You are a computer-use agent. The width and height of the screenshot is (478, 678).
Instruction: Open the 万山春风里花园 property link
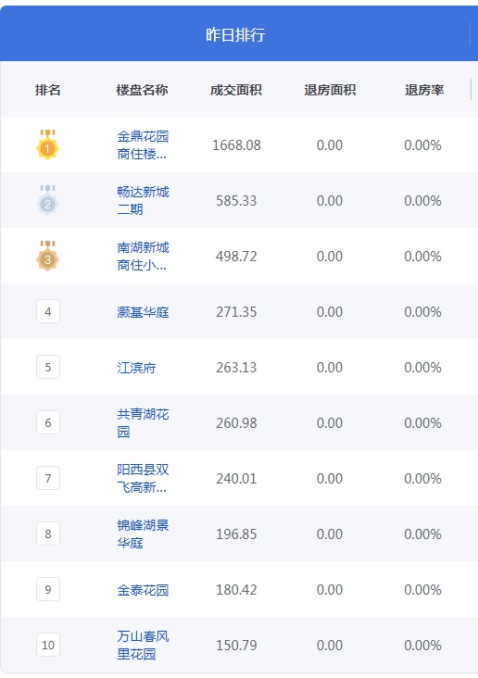pyautogui.click(x=143, y=645)
